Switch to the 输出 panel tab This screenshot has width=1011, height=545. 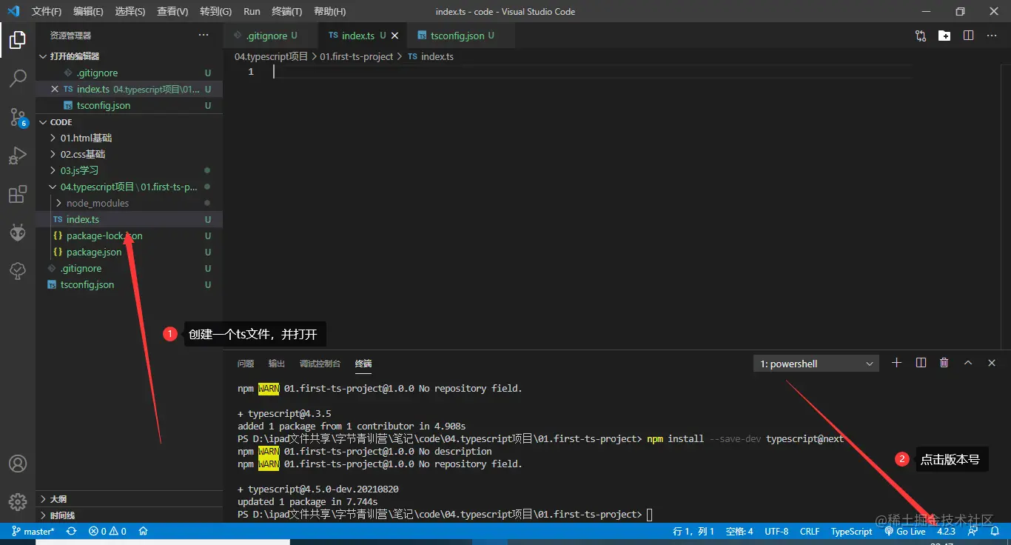(x=277, y=364)
